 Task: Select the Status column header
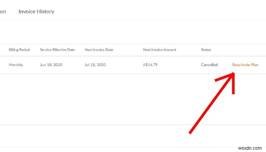pos(206,50)
